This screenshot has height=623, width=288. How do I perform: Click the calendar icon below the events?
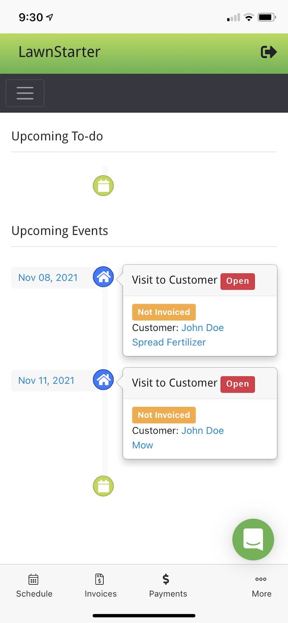point(103,486)
